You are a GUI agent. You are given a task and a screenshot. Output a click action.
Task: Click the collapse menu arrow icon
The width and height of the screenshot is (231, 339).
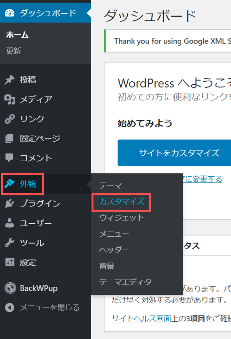click(x=10, y=307)
